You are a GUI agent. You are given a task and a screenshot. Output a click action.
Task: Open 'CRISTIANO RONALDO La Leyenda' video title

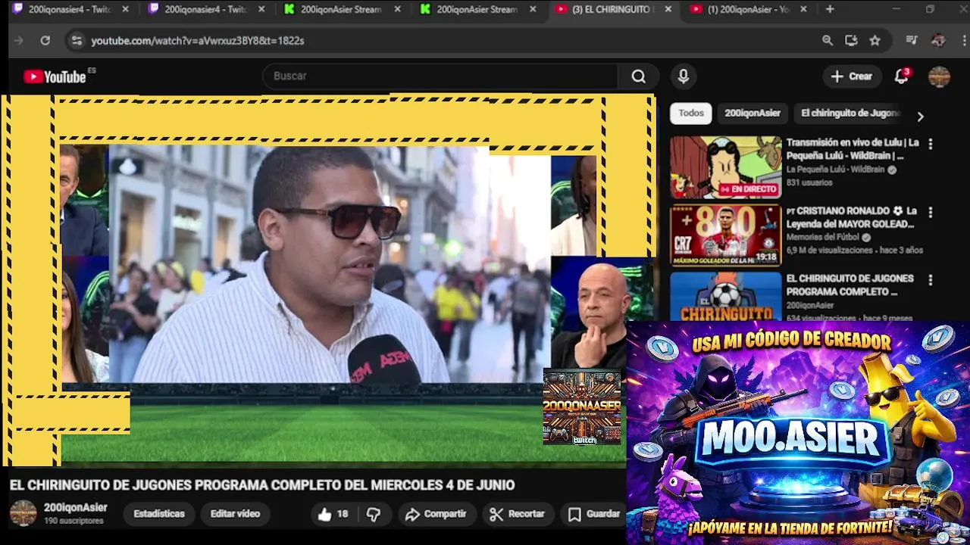[x=852, y=217]
